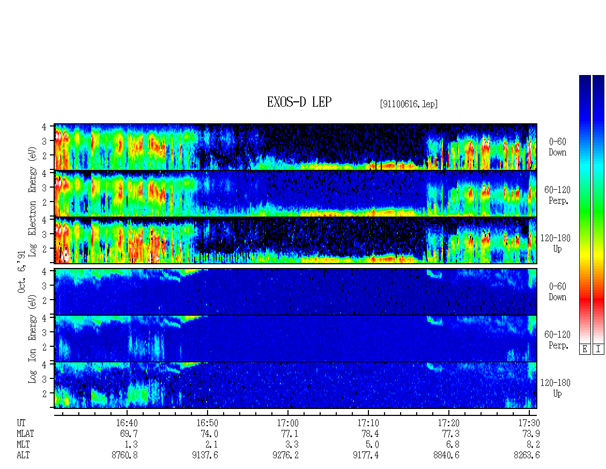Screen dimensions: 606x469
Task: Click the 16:40 time tick label
Action: tap(127, 423)
